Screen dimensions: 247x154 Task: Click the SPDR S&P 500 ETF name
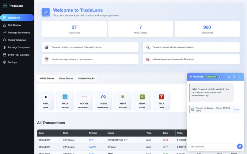point(118,140)
